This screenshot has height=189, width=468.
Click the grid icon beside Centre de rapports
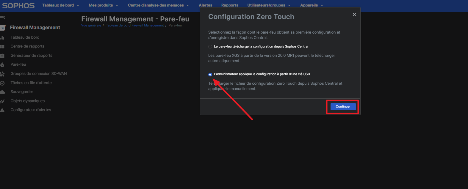coord(2,47)
